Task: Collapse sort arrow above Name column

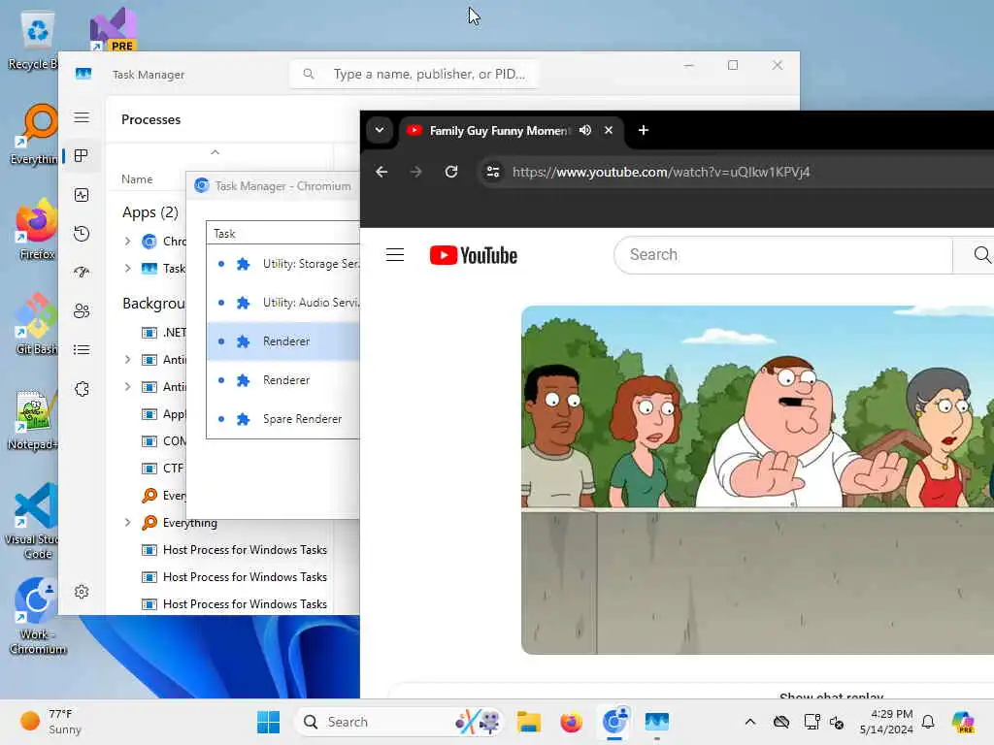Action: 215,152
